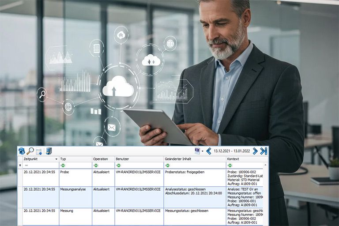Image resolution: width=339 pixels, height=226 pixels.
Task: Go to previous date range arrow
Action: pos(208,151)
